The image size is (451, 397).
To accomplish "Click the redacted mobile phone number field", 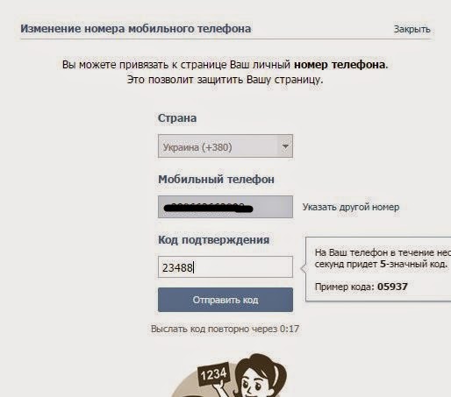I will coord(225,207).
